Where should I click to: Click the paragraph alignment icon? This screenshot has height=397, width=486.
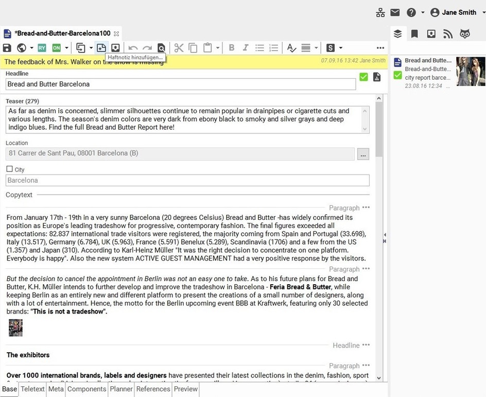pos(306,48)
